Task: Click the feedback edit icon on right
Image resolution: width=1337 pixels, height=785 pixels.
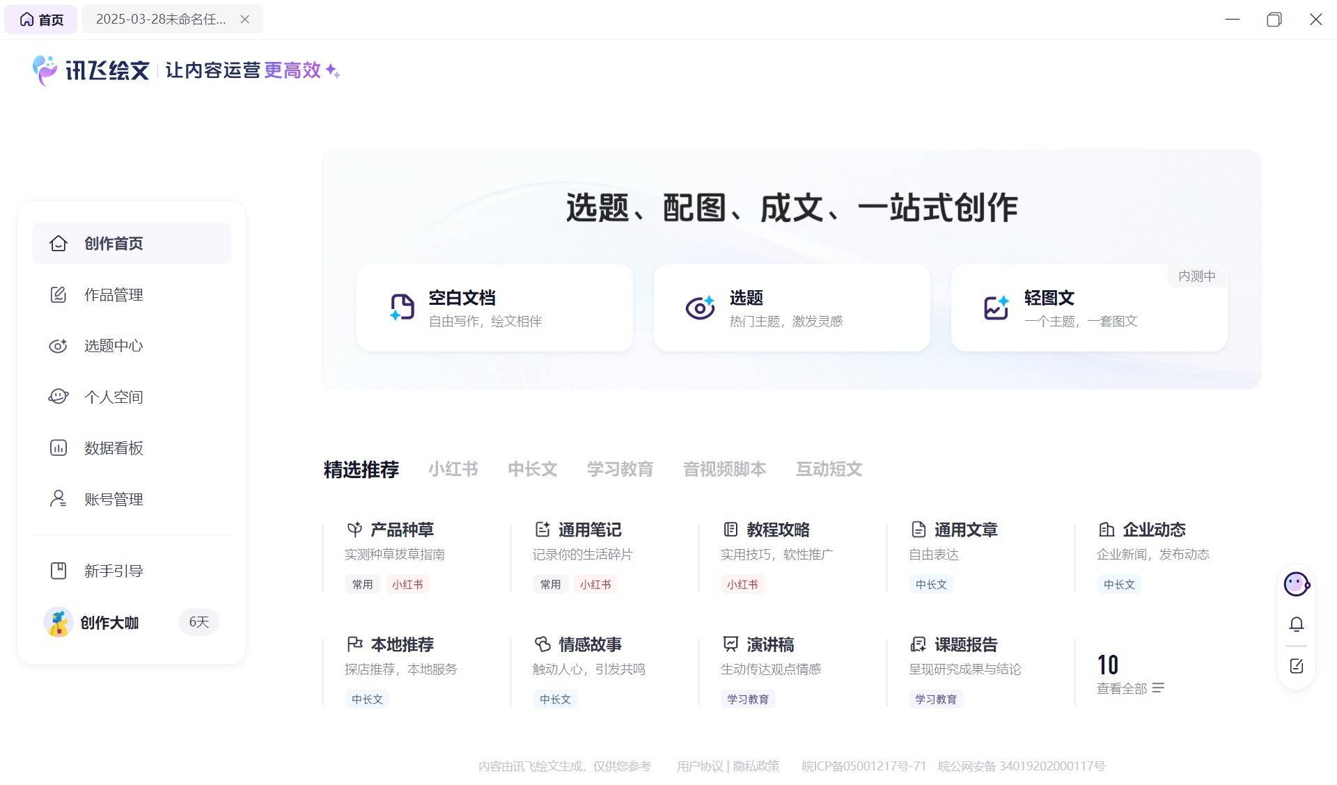Action: pos(1297,666)
